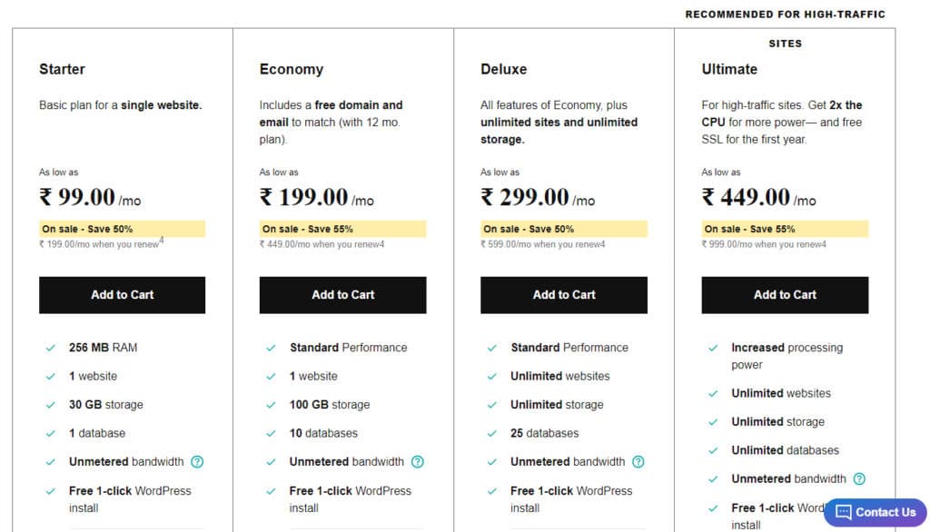The height and width of the screenshot is (532, 930).
Task: Click checkmark beside Deluxe's 25 databases
Action: [491, 434]
